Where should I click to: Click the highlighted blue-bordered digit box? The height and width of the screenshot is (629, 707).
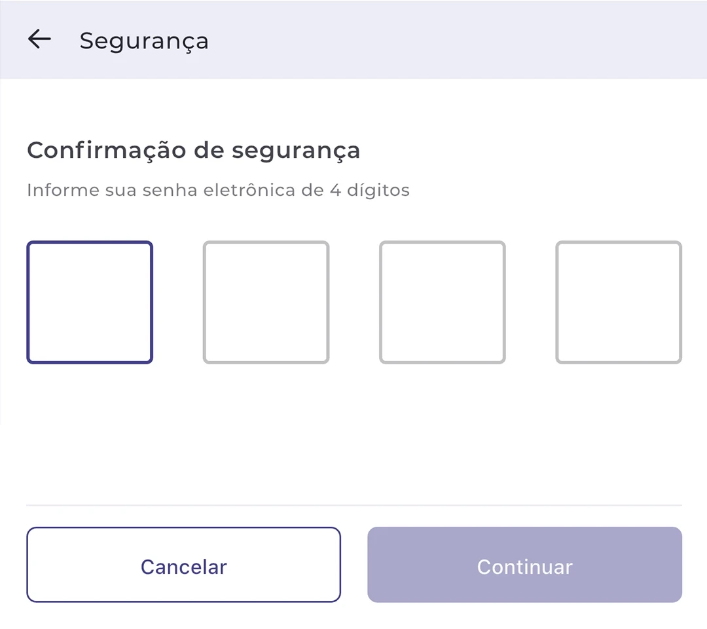click(90, 302)
